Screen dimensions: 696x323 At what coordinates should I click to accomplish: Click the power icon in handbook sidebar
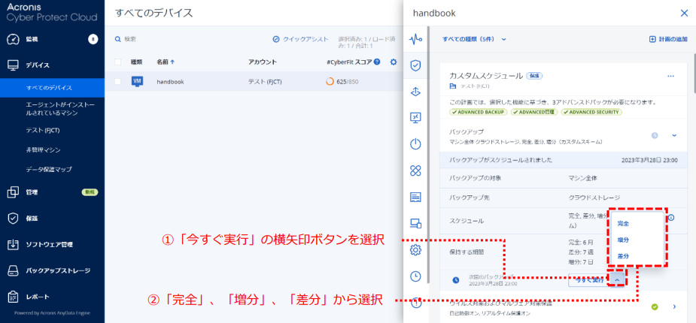point(415,144)
